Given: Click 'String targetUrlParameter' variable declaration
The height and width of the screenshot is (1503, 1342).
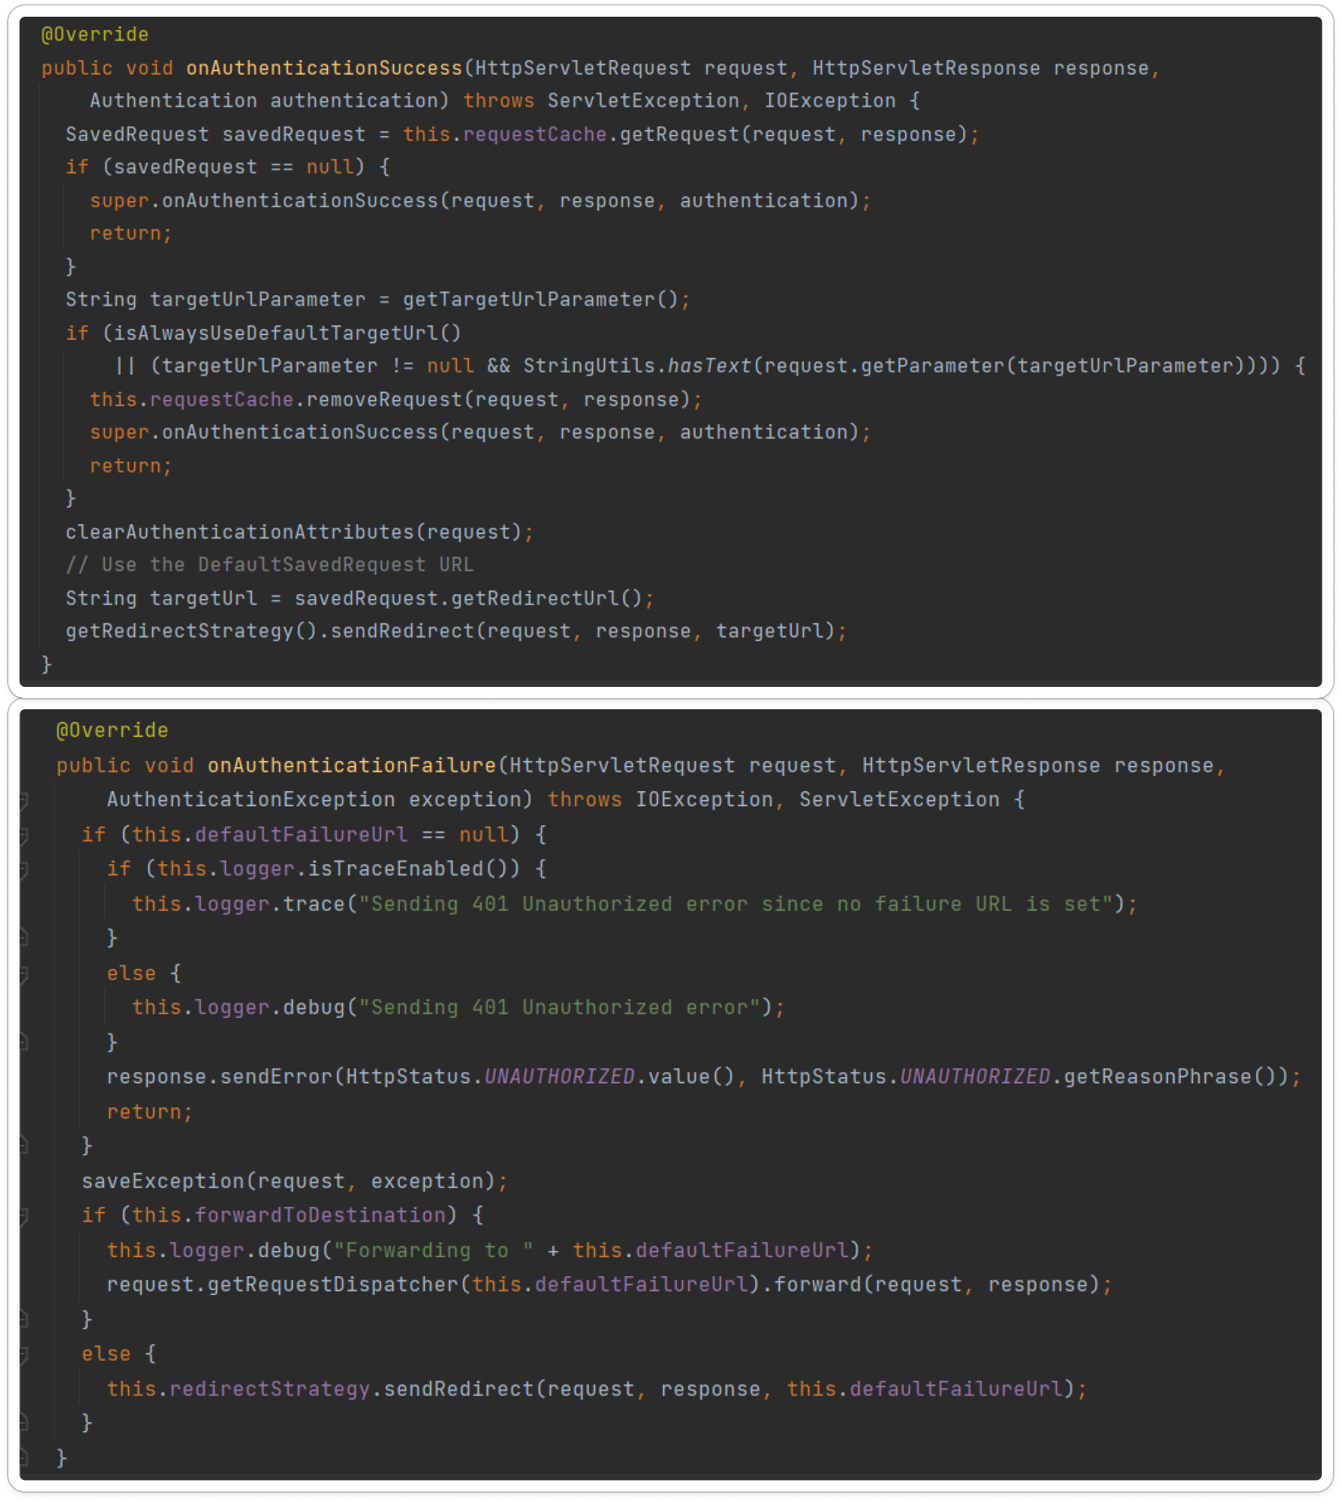Looking at the screenshot, I should pyautogui.click(x=216, y=300).
